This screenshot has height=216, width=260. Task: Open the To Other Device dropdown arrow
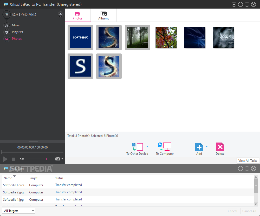147,146
